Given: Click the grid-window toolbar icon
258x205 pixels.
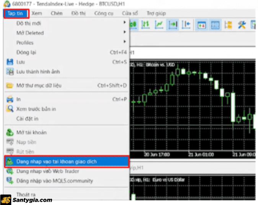Looking at the screenshot, I should coord(215,25).
